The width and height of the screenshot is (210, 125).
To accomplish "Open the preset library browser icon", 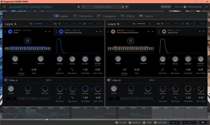I will click(79, 7).
